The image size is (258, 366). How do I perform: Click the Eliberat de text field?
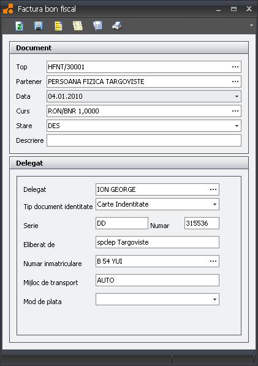pos(157,242)
